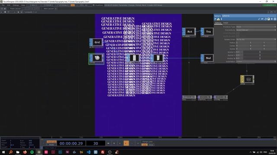The width and height of the screenshot is (277, 155).
Task: Open the Rotate Order dropdown
Action: click(x=256, y=40)
